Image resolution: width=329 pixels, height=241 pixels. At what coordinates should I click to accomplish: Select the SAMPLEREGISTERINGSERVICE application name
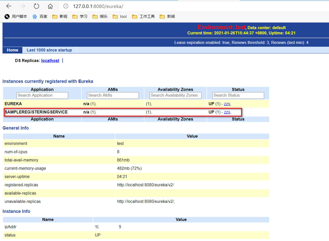tap(36, 112)
